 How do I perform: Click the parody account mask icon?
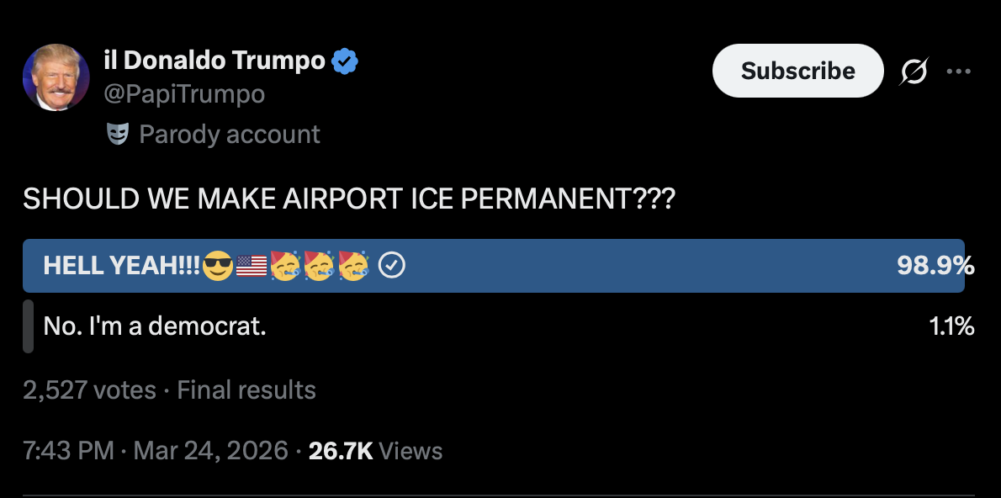[x=118, y=134]
